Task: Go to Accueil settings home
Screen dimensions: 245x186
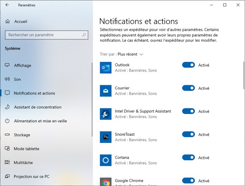Action: tap(21, 21)
